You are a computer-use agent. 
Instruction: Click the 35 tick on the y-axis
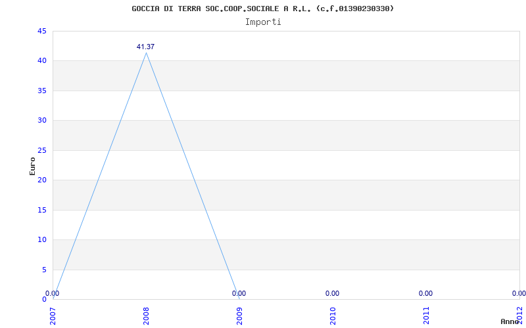point(42,91)
